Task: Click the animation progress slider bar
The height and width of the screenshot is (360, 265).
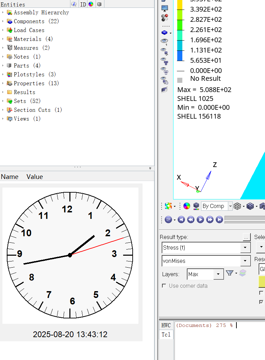Action: coord(244,218)
